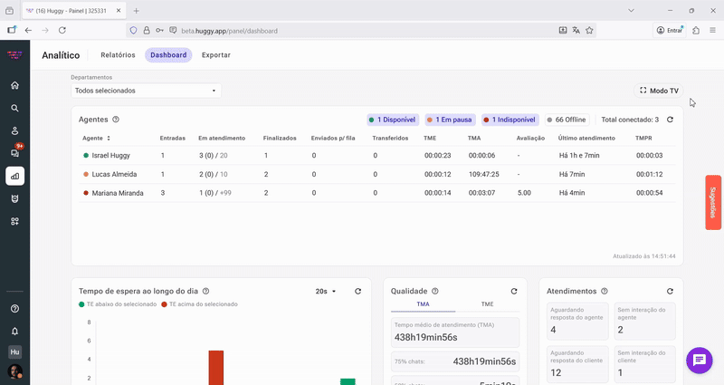Expand the Departamentos dropdown
This screenshot has width=724, height=385.
146,91
